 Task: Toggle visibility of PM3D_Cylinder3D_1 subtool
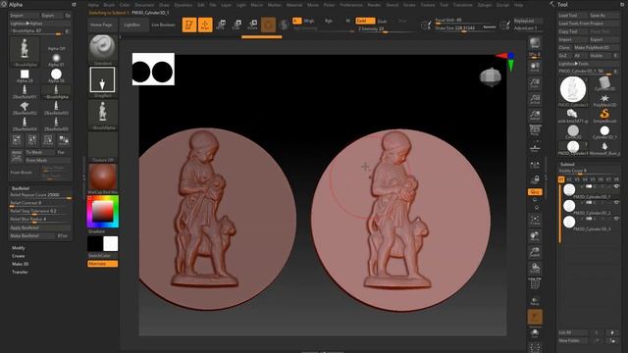[x=616, y=186]
